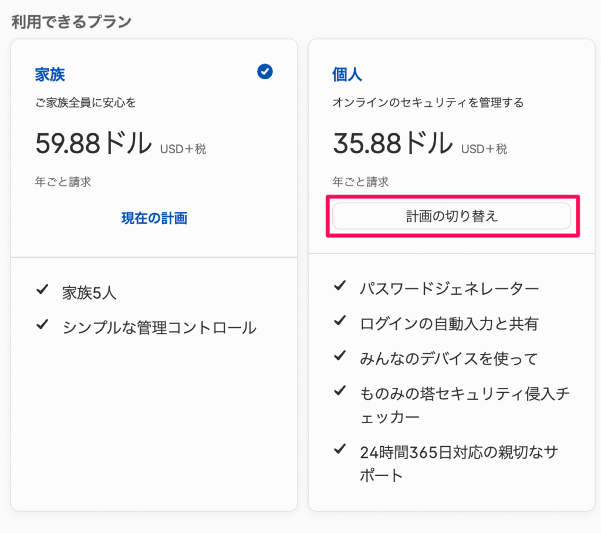601x533 pixels.
Task: Select the 家族 plan title
Action: (x=50, y=75)
